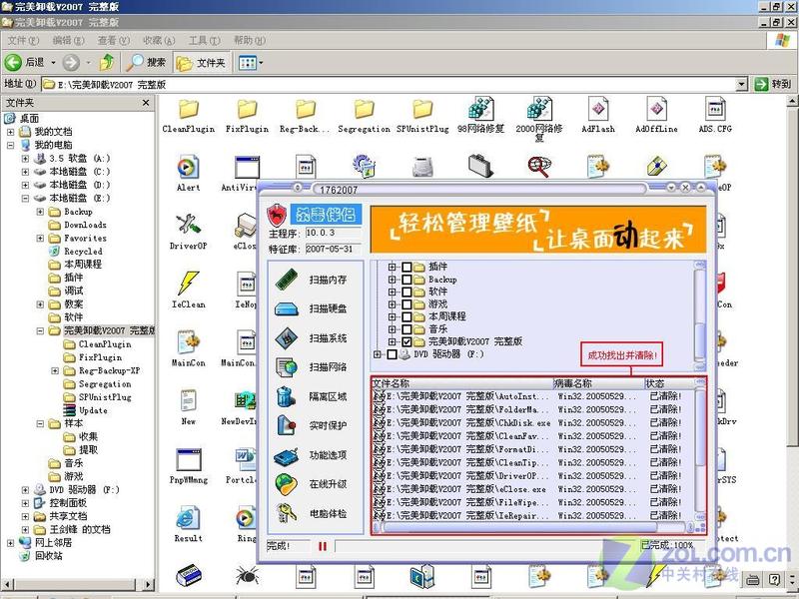The height and width of the screenshot is (599, 799).
Task: Open the FixPlugin folder icon
Action: point(247,109)
